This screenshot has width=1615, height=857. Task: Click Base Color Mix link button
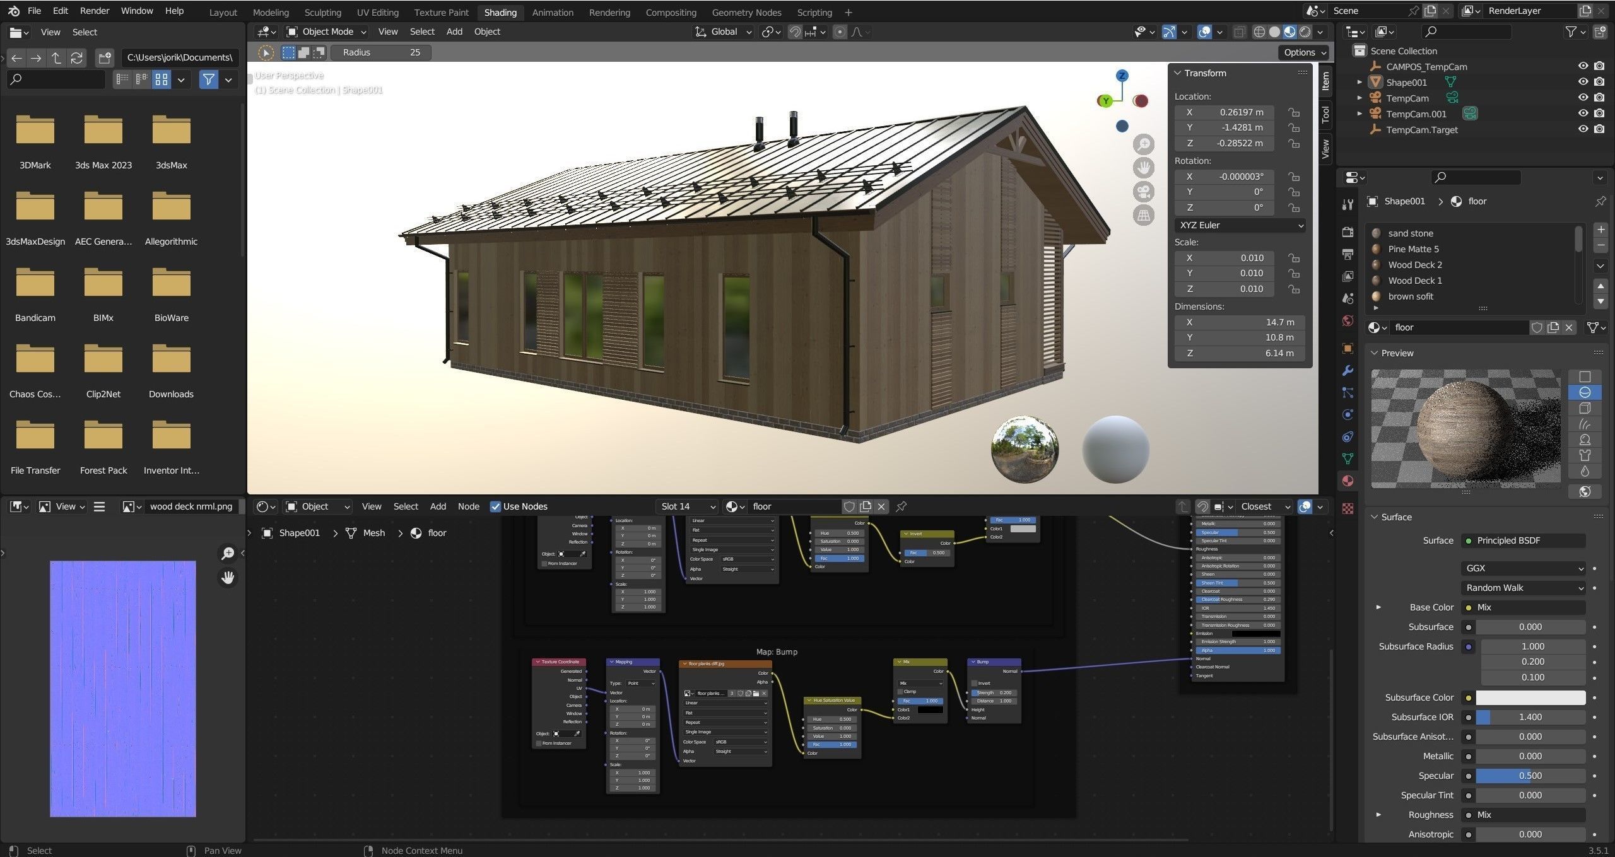(x=1523, y=607)
